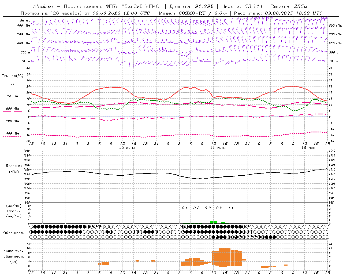Click the 12 июня date marker
343x275 pixels.
pos(309,148)
